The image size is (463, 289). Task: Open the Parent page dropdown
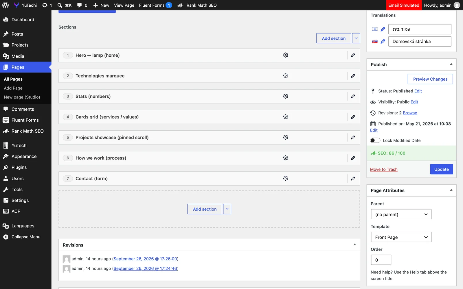coord(401,214)
